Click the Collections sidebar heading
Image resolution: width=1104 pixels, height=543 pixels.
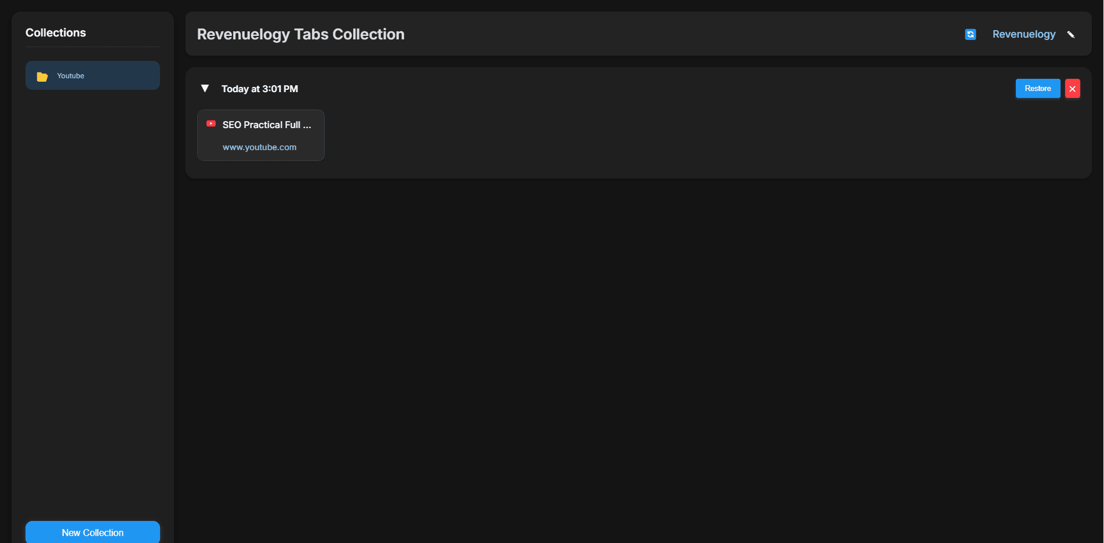pos(56,33)
